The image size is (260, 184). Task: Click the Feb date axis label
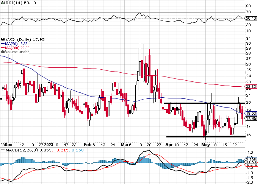pos(88,145)
